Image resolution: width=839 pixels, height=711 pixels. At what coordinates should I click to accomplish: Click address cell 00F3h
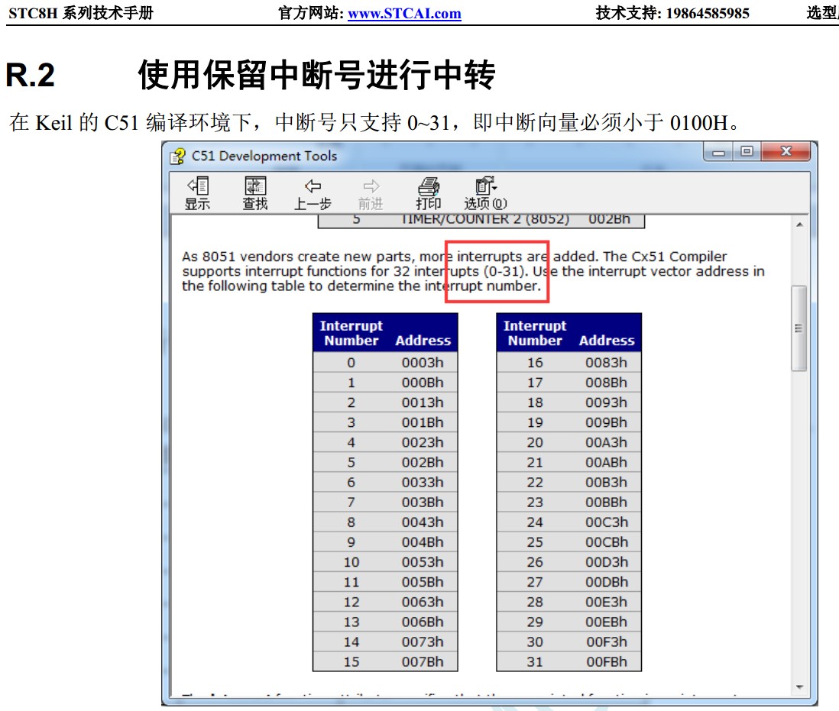606,642
